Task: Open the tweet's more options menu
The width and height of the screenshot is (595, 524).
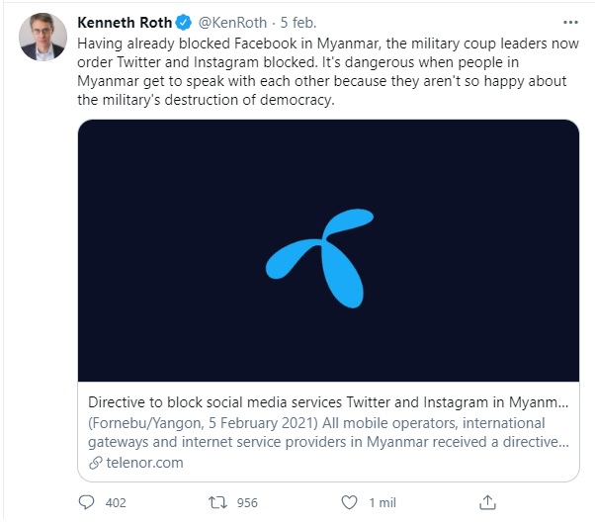Action: pos(568,22)
